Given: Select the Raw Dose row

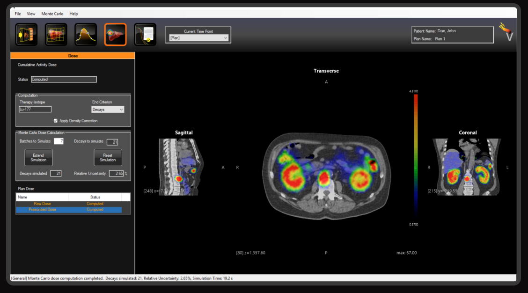Looking at the screenshot, I should coord(69,204).
